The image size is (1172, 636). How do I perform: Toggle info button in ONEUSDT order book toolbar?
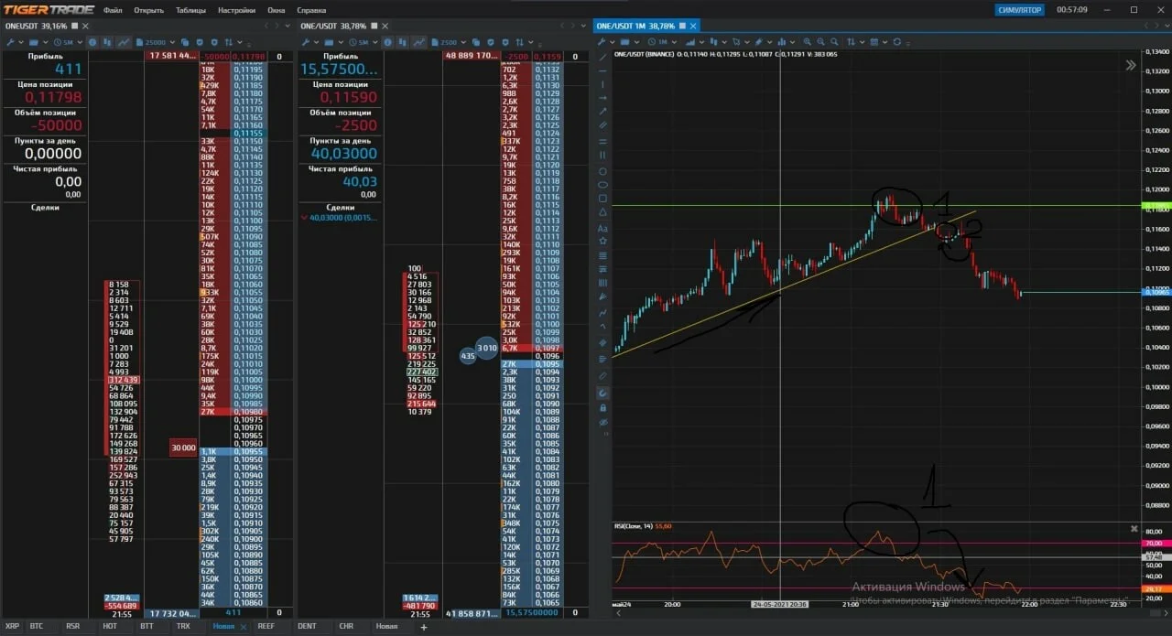92,42
